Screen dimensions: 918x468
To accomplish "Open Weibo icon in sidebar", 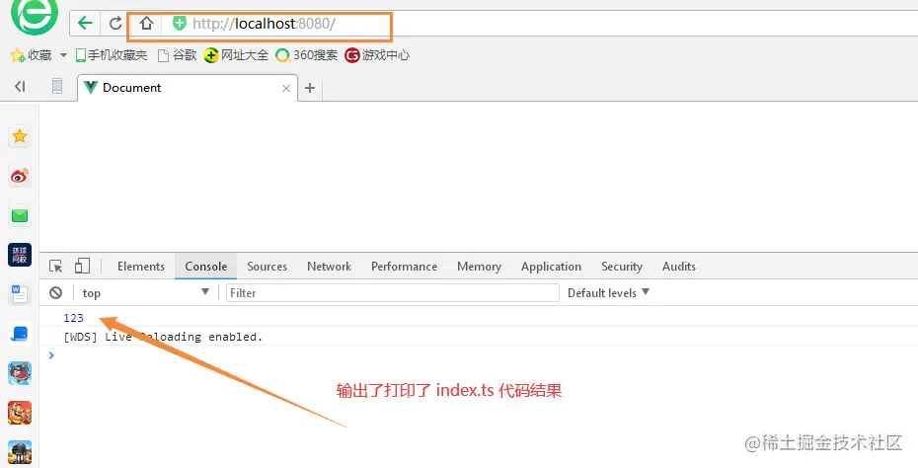I will pyautogui.click(x=20, y=176).
